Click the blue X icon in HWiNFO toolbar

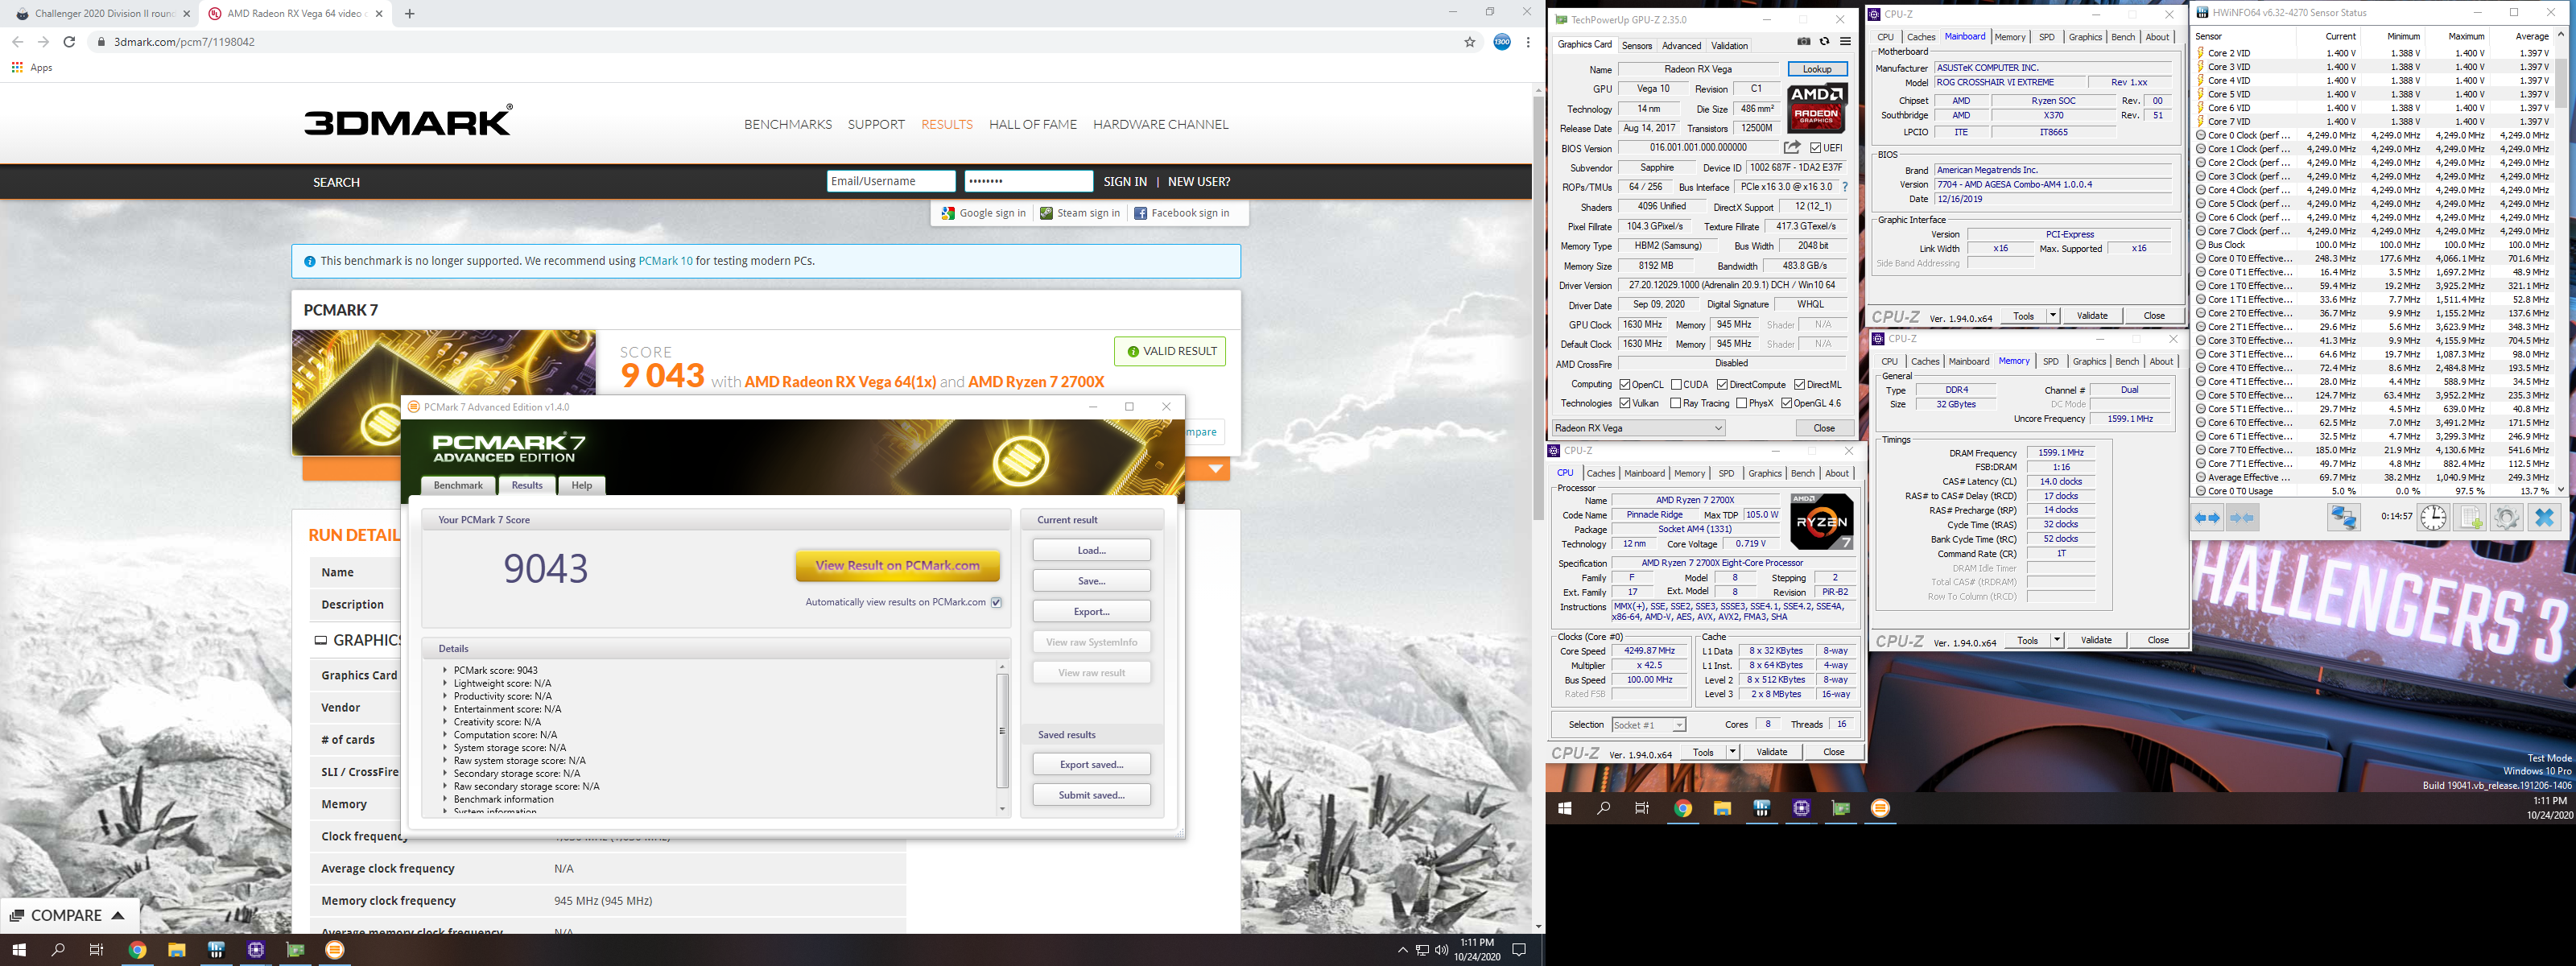point(2544,517)
